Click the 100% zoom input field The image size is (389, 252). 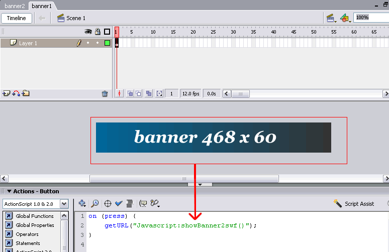(x=371, y=18)
